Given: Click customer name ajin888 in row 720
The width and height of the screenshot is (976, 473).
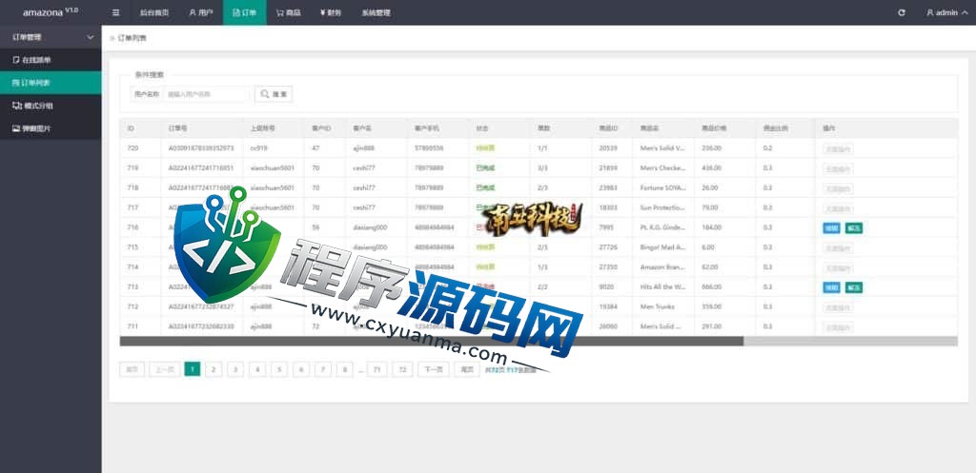Looking at the screenshot, I should (x=362, y=148).
